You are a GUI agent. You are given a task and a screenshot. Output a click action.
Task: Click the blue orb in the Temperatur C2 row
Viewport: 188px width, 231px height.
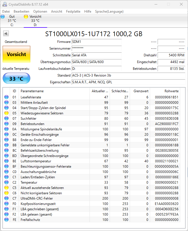(x=6, y=183)
